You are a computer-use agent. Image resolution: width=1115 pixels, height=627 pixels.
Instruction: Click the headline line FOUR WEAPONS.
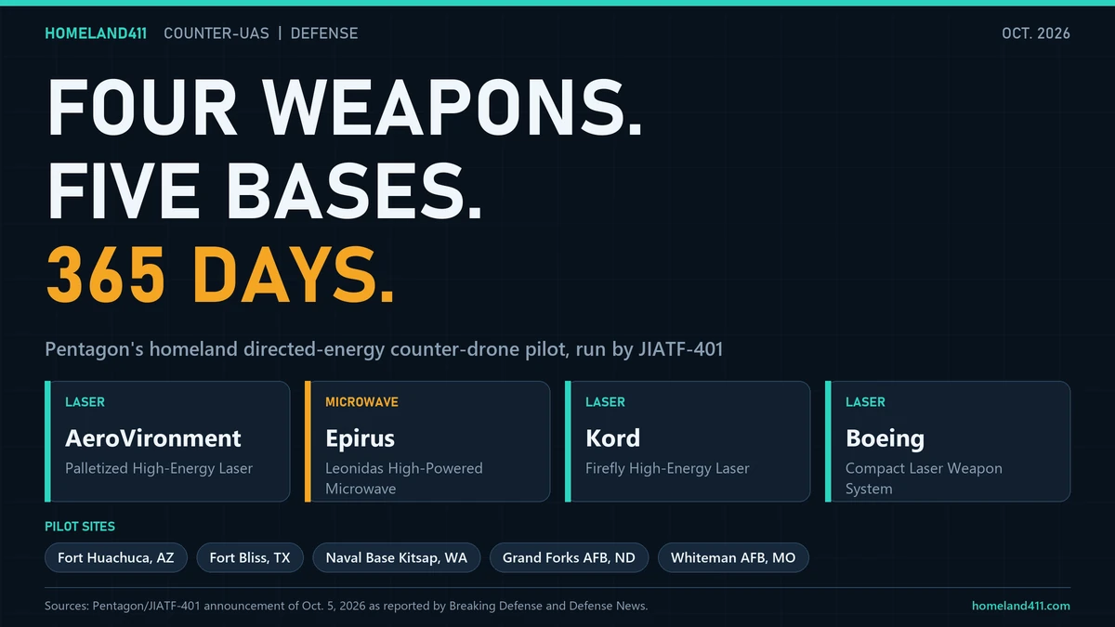(344, 110)
